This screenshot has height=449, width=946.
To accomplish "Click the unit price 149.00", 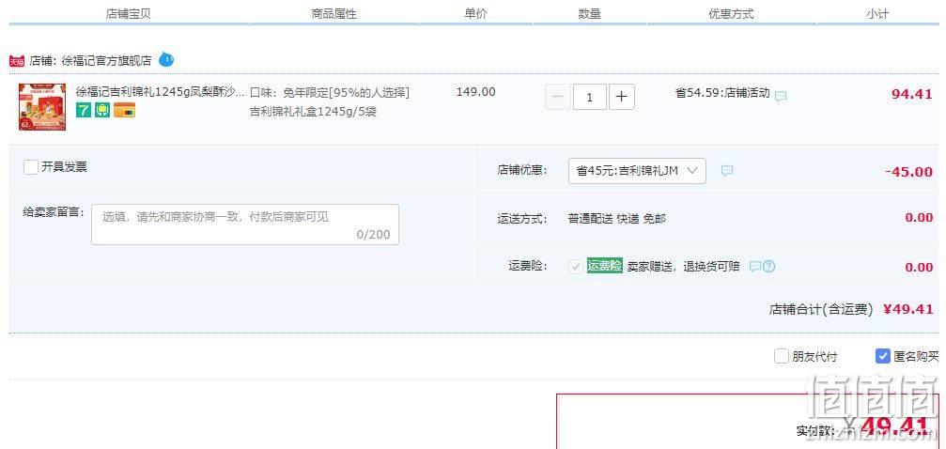I will (x=476, y=92).
